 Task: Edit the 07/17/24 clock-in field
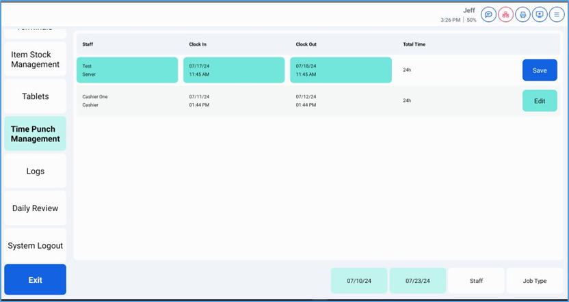pyautogui.click(x=234, y=70)
